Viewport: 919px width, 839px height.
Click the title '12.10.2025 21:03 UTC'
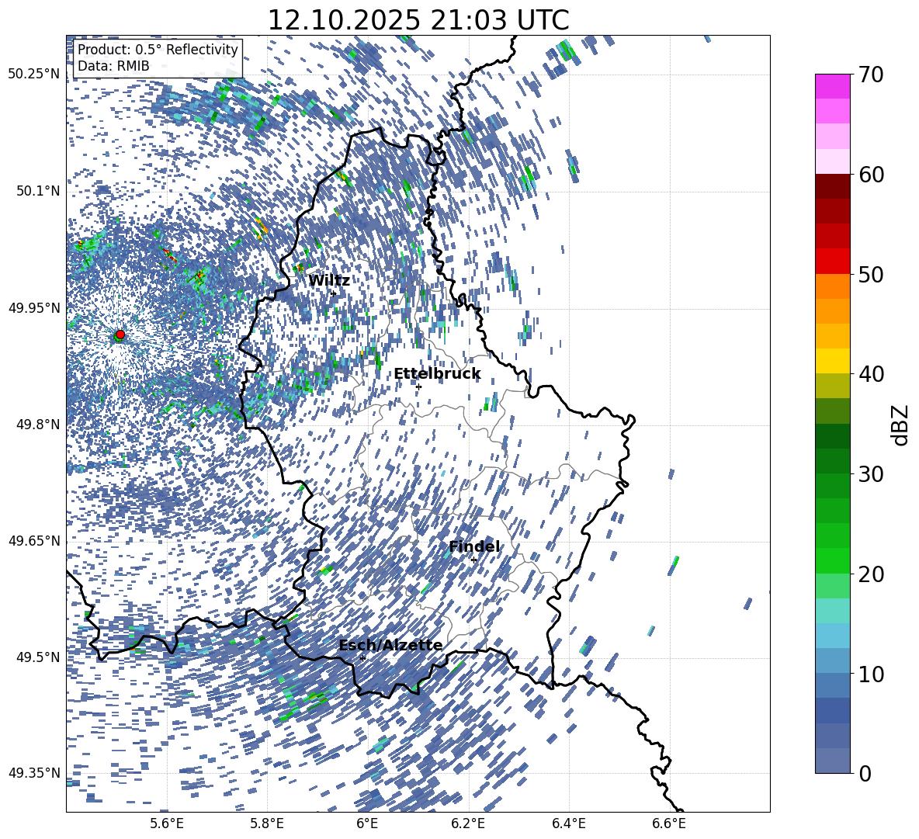coord(418,20)
